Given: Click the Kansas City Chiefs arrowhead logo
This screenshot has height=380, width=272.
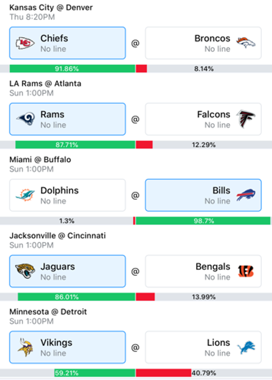Looking at the screenshot, I should pos(25,43).
